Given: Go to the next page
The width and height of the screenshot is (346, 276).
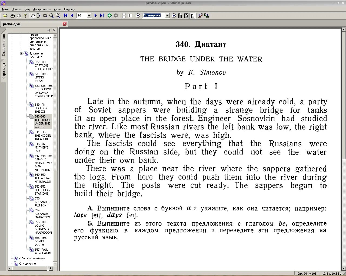Looking at the screenshot, I should click(x=95, y=16).
